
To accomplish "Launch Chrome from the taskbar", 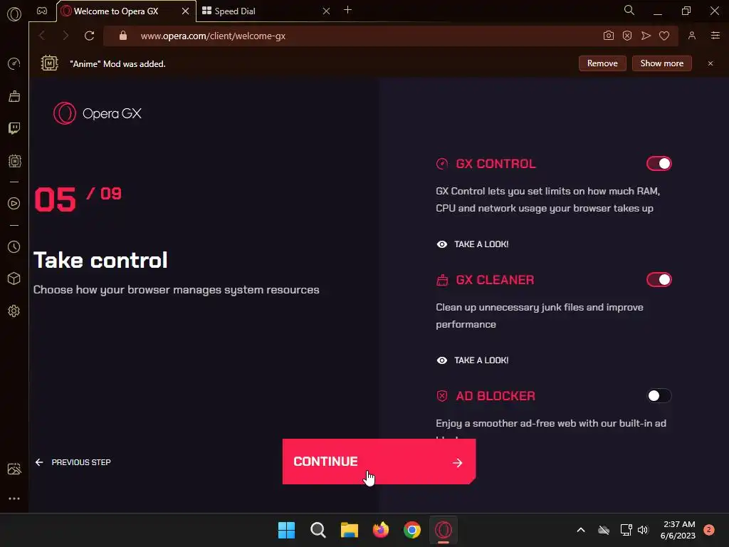I will [x=412, y=530].
